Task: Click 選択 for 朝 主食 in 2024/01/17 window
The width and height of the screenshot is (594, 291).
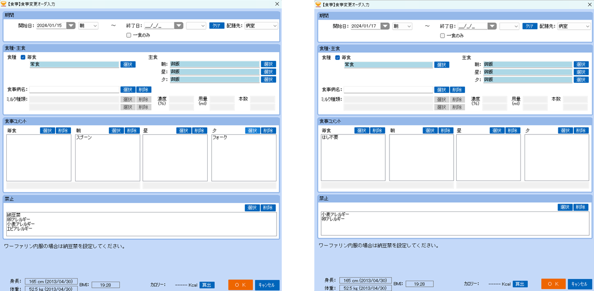Action: tap(582, 65)
